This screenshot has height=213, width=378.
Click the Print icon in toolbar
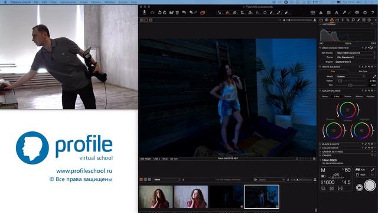357,12
